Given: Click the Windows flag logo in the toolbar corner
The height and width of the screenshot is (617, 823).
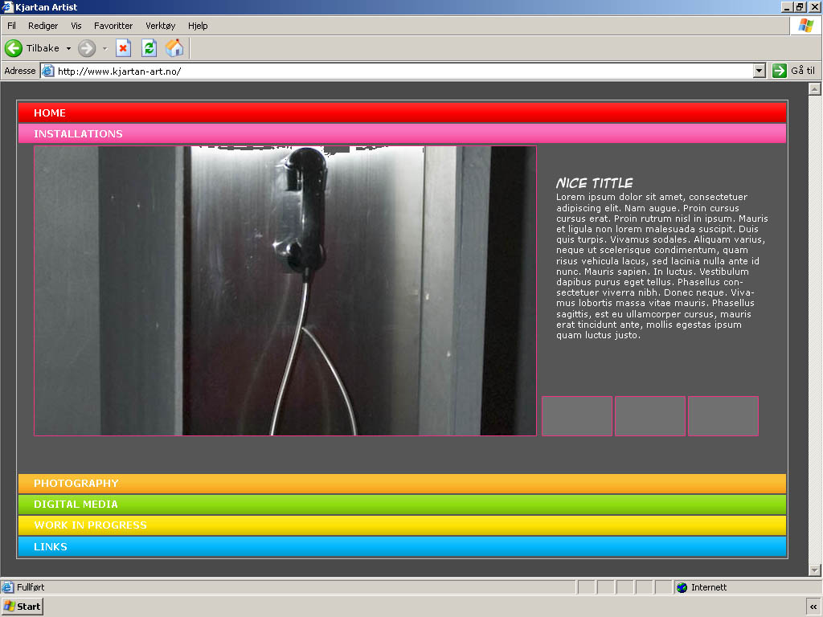Looking at the screenshot, I should coord(805,25).
